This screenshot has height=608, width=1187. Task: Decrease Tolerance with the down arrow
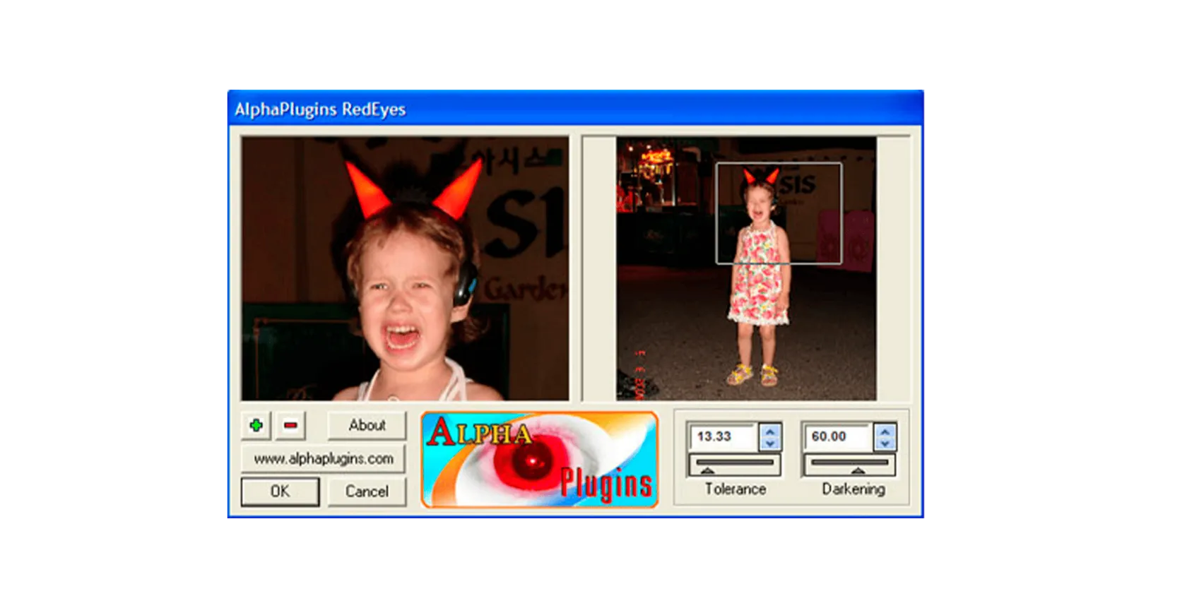(770, 443)
